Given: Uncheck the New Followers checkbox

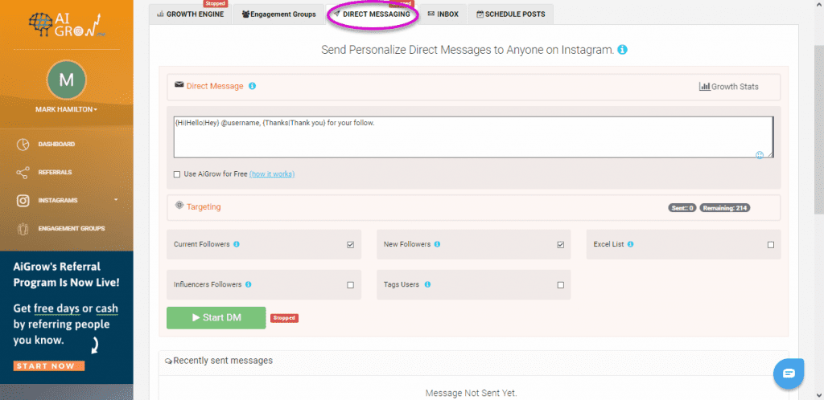Looking at the screenshot, I should pos(561,245).
